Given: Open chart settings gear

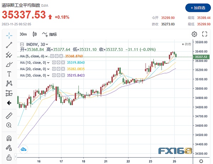Looking at the screenshot, I should [x=194, y=34].
